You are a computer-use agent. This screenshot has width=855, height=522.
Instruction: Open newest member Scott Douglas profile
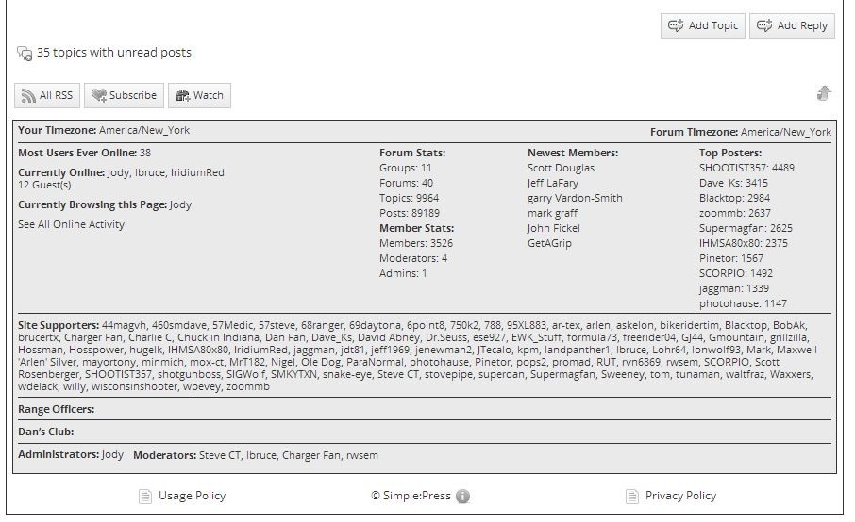click(x=561, y=169)
